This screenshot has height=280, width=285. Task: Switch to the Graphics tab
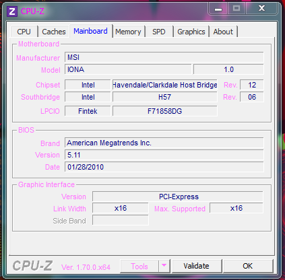(191, 32)
